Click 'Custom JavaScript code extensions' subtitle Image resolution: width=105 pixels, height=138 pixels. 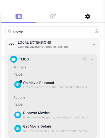coord(43,47)
